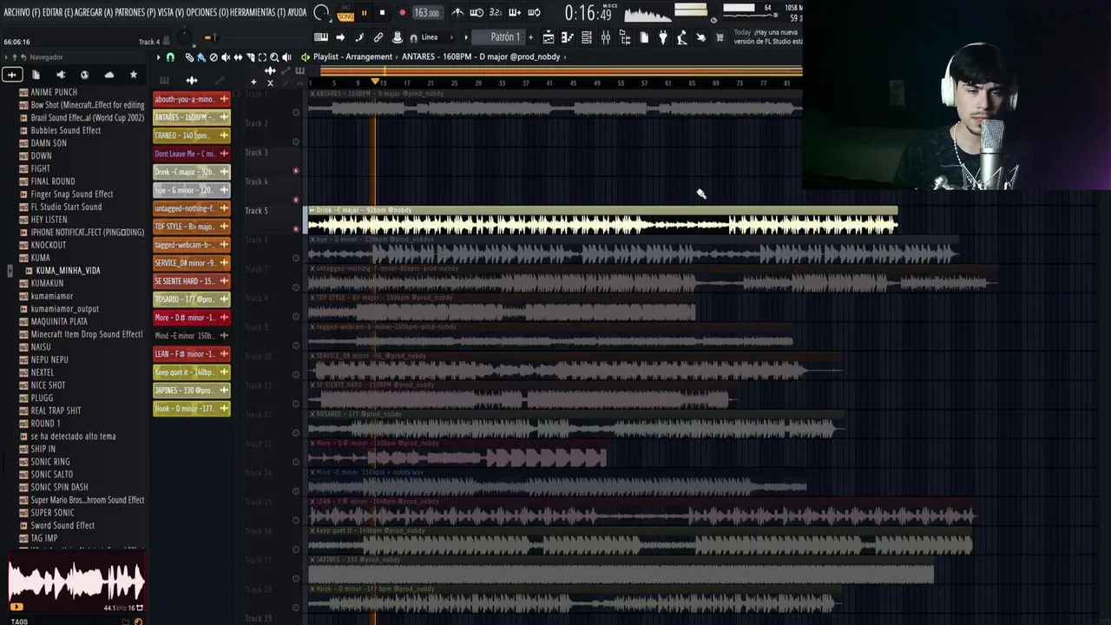1111x625 pixels.
Task: Toggle overdub/blend recording icon
Action: coord(515,13)
